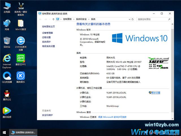Expand chevron before 控制面板 breadcrumb
The height and width of the screenshot is (136, 181).
click(x=61, y=19)
